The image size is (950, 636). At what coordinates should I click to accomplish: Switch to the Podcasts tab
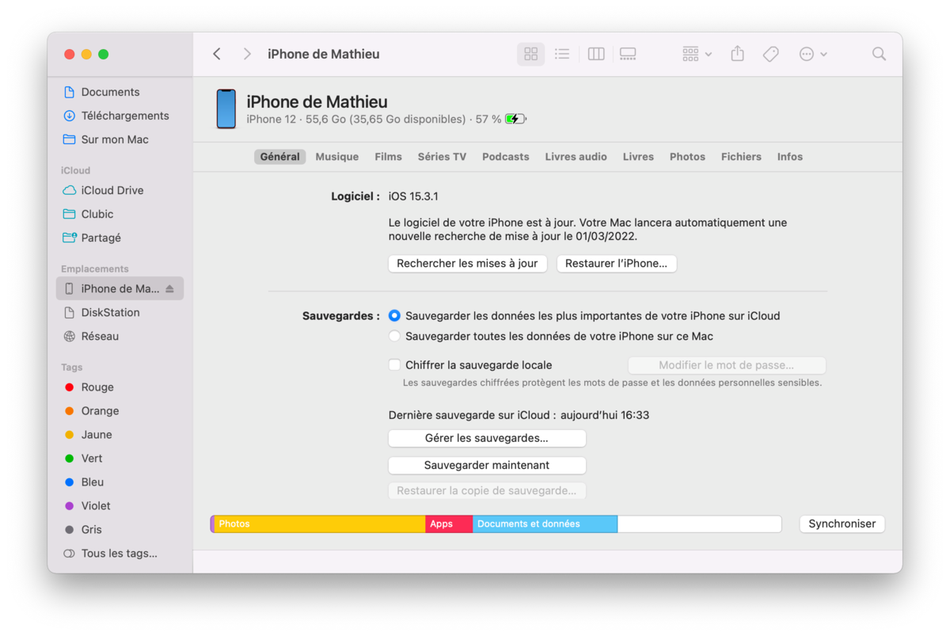(506, 157)
